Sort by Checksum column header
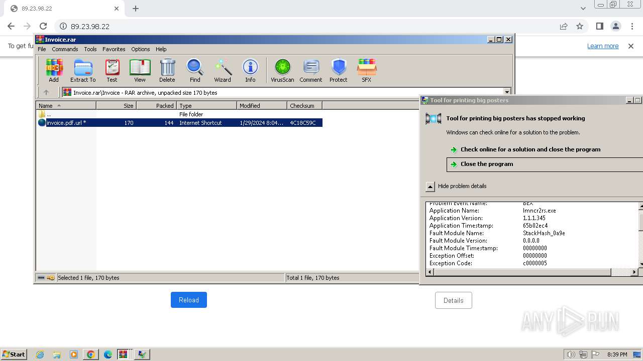This screenshot has height=361, width=643. click(x=304, y=105)
